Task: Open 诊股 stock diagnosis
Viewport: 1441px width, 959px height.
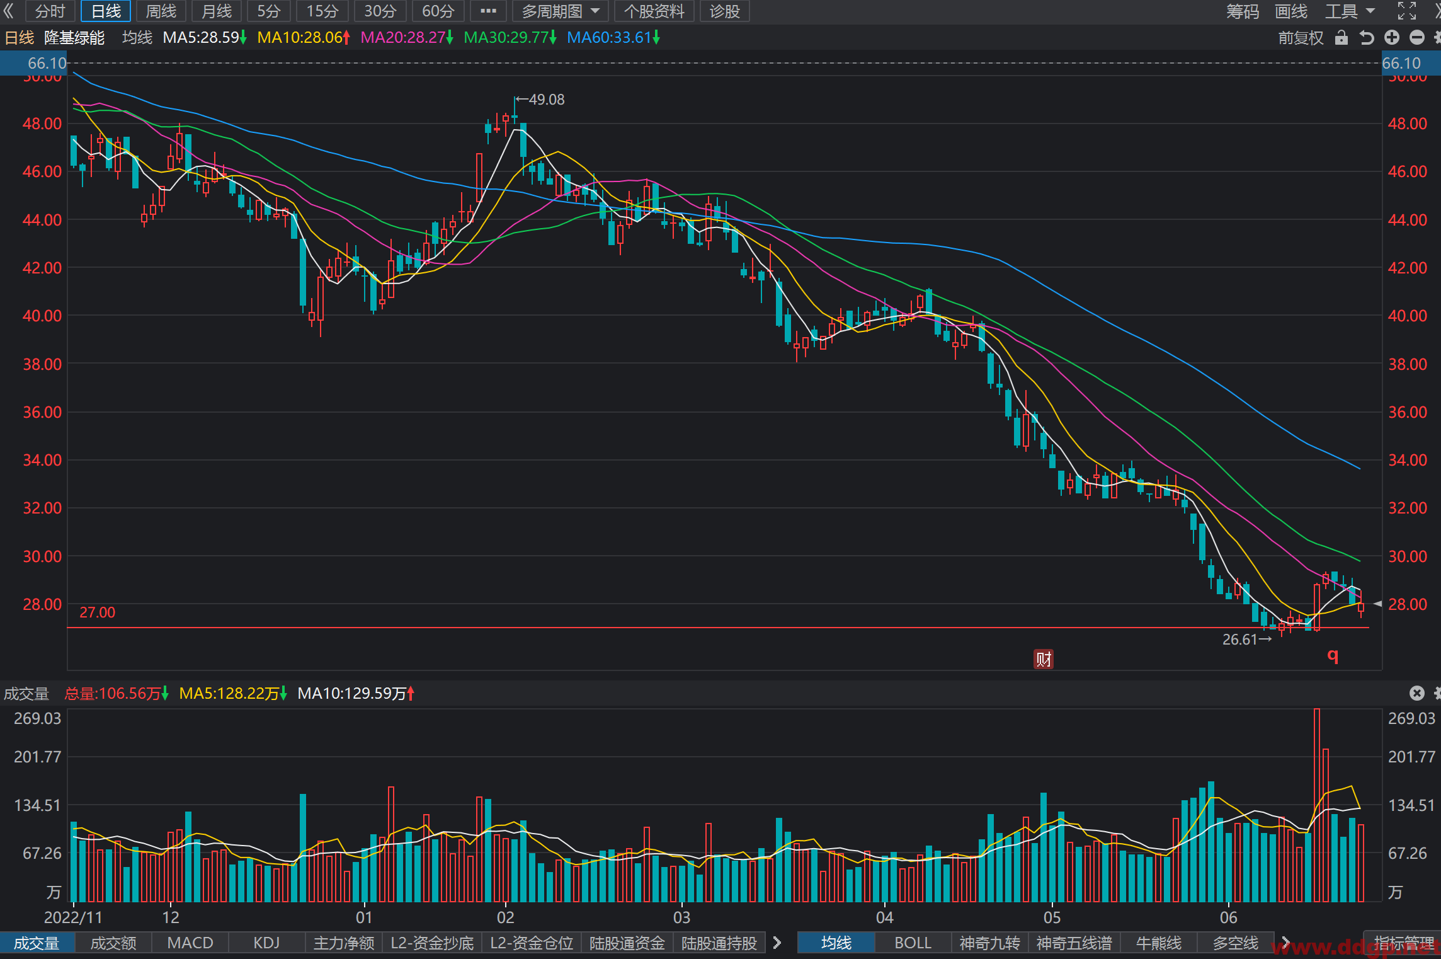Action: [x=725, y=11]
